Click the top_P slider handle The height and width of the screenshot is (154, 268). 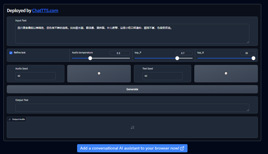point(177,58)
